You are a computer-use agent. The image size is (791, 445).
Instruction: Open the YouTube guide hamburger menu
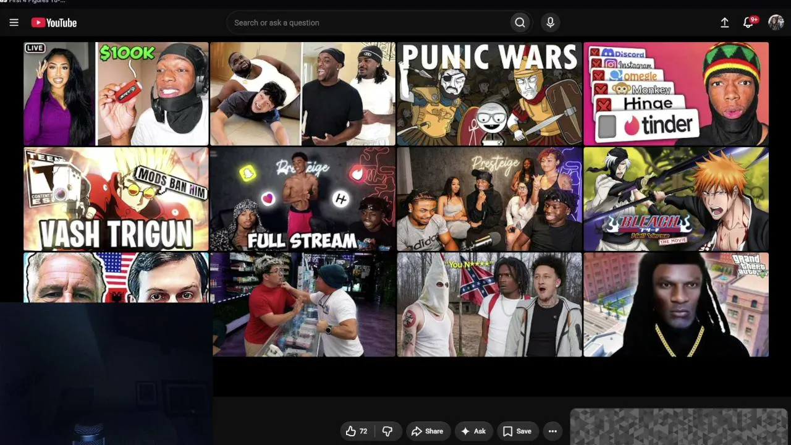[x=14, y=23]
